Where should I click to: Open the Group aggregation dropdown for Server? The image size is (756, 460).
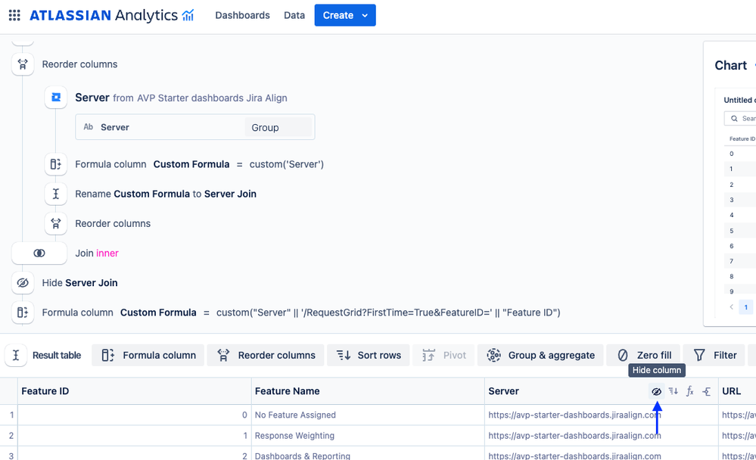(279, 127)
